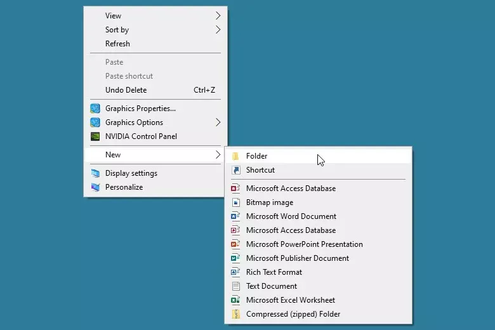Image resolution: width=495 pixels, height=330 pixels.
Task: Click the NVIDIA Control Panel icon
Action: (x=95, y=136)
